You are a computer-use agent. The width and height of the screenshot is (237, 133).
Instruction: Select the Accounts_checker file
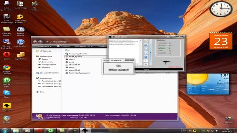tap(76, 54)
